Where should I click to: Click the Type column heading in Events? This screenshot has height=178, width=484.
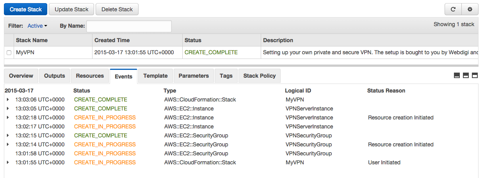tap(170, 91)
